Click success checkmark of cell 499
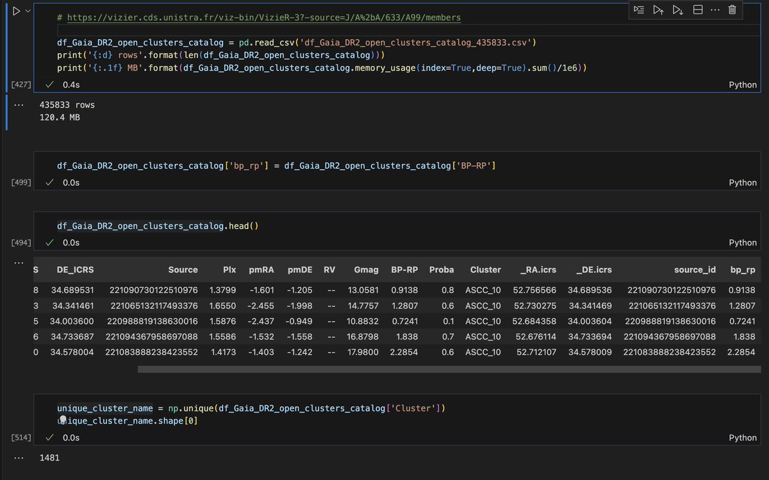 coord(49,183)
